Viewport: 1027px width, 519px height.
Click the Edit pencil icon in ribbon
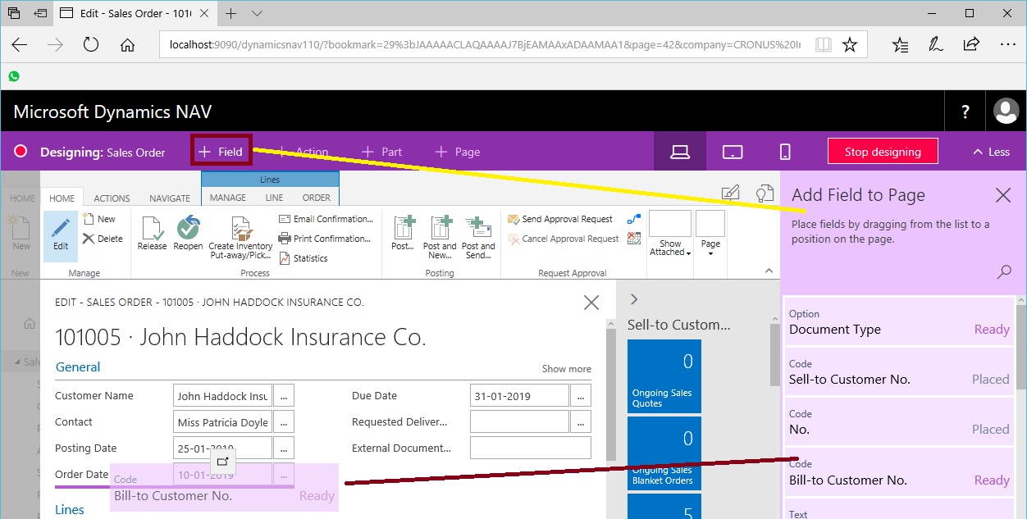click(61, 233)
